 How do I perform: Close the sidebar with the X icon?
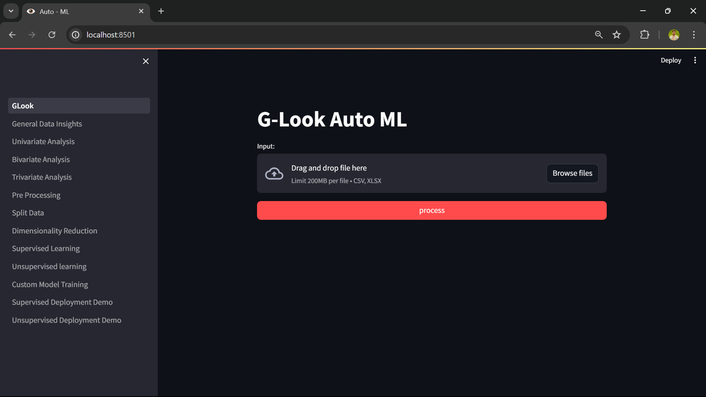point(146,61)
